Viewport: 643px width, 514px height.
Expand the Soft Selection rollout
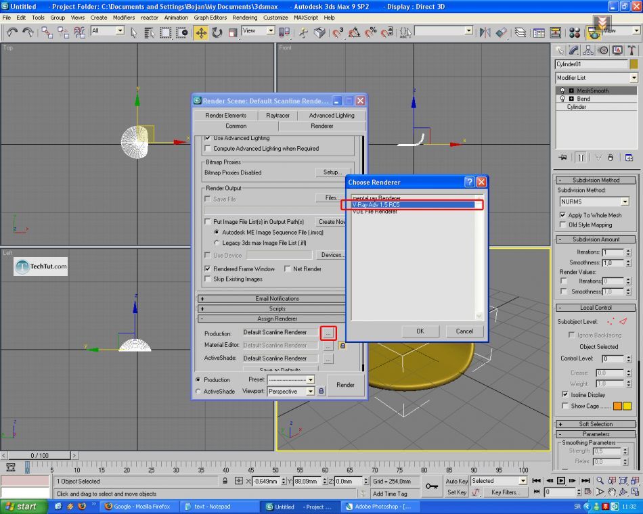click(596, 424)
